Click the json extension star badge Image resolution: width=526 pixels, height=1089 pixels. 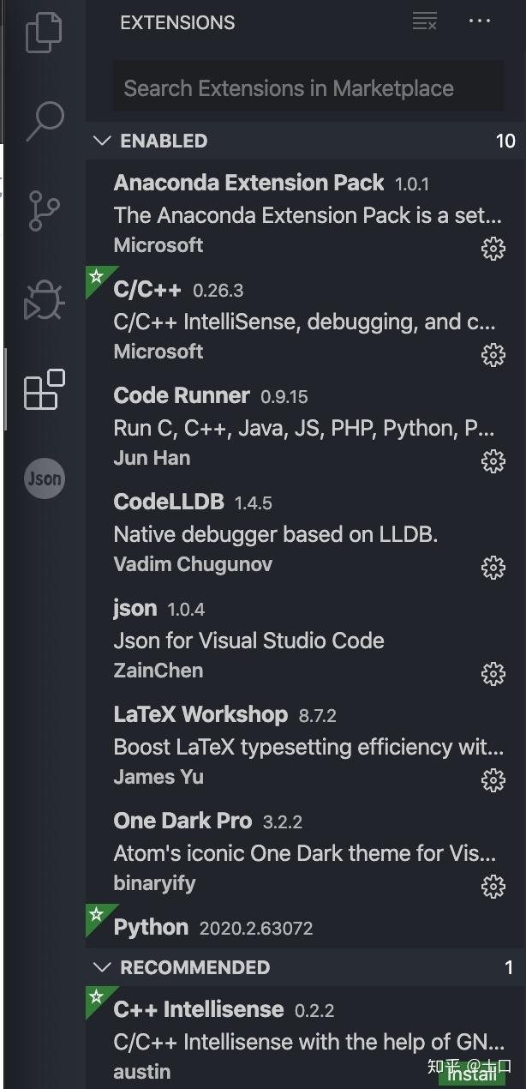(97, 598)
